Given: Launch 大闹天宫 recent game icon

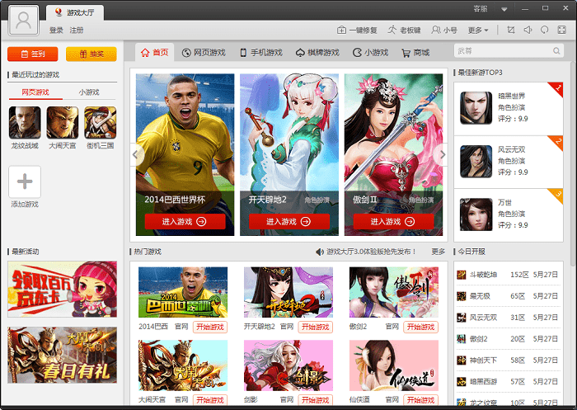Looking at the screenshot, I should point(63,123).
